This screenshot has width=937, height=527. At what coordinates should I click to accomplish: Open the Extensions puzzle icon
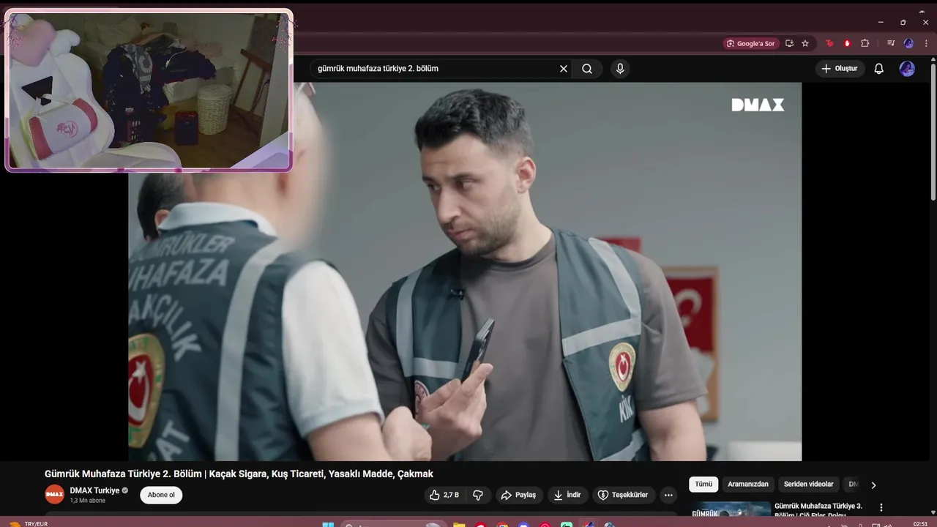tap(865, 44)
